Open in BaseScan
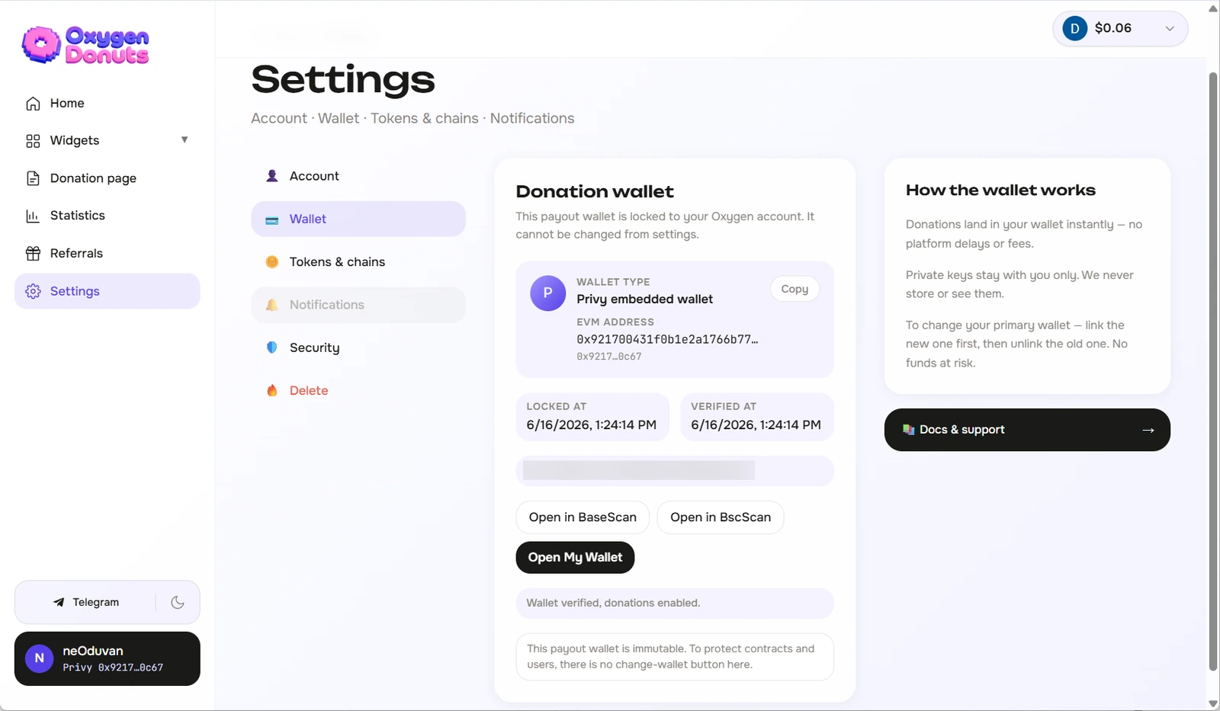1220x711 pixels. 583,517
